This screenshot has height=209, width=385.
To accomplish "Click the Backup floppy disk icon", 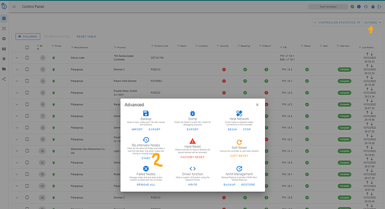I will pyautogui.click(x=146, y=113).
